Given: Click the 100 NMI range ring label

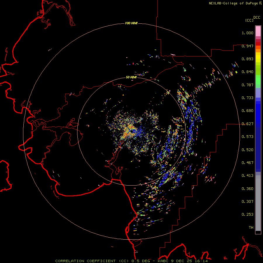Looking at the screenshot, I should [x=131, y=23].
